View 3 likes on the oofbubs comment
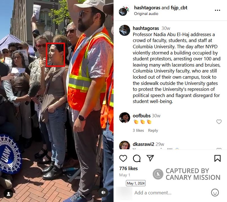Image resolution: width=227 pixels, height=202 pixels. [138, 130]
